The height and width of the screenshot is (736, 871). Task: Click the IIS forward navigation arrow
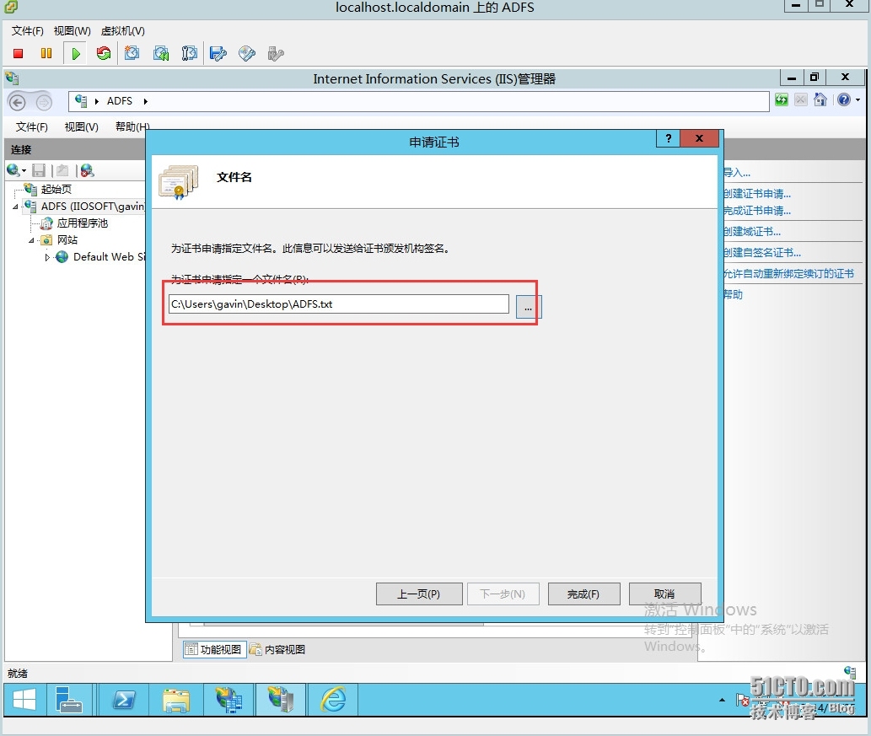coord(44,102)
